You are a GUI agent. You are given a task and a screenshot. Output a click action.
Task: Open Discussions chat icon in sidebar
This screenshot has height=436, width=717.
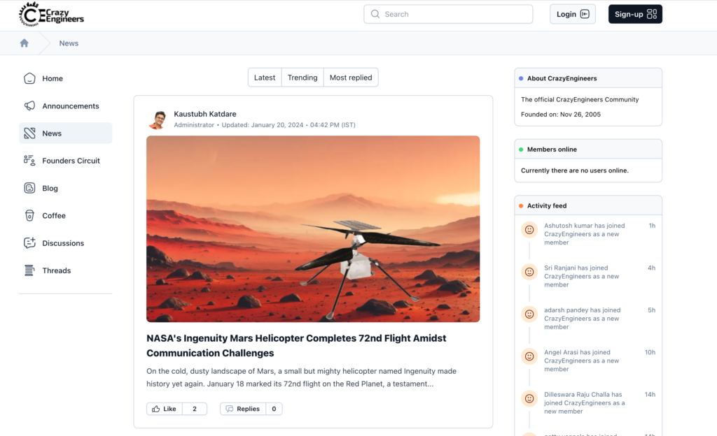point(29,243)
